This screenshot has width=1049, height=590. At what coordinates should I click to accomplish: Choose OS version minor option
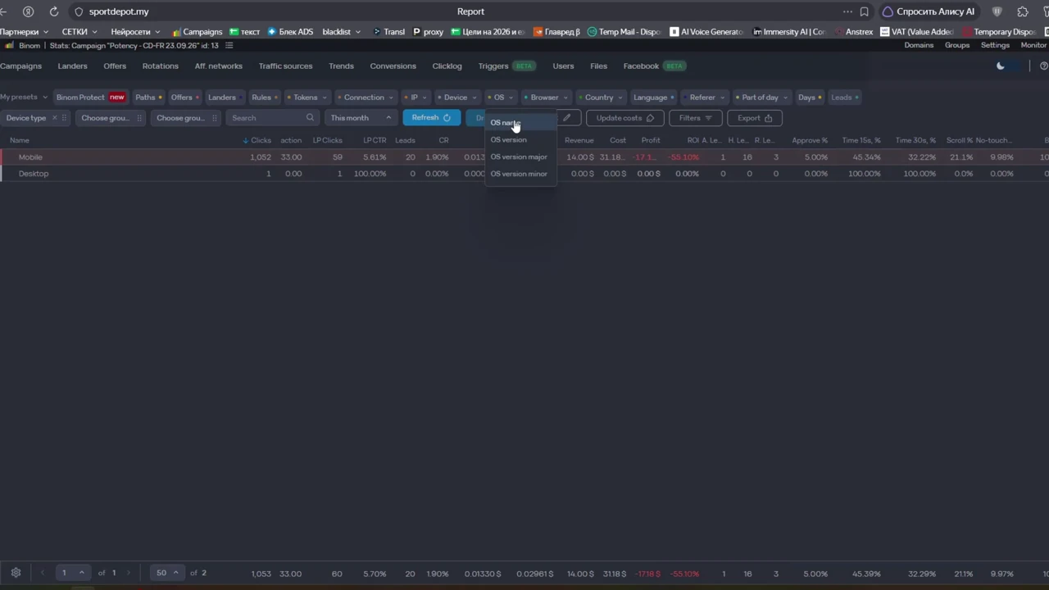(520, 174)
